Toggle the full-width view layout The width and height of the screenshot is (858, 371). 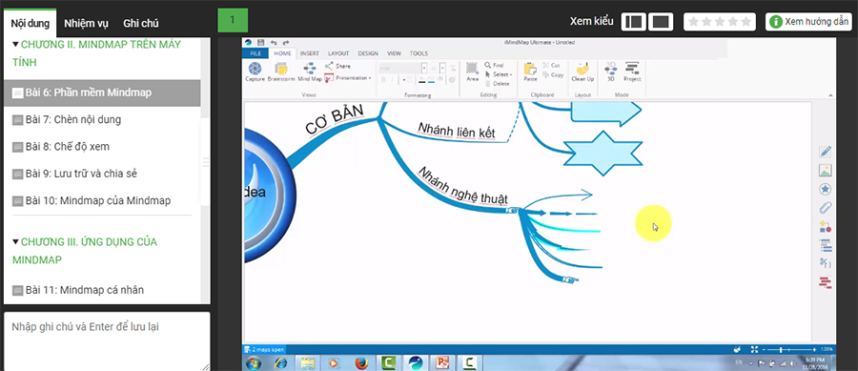click(x=661, y=22)
